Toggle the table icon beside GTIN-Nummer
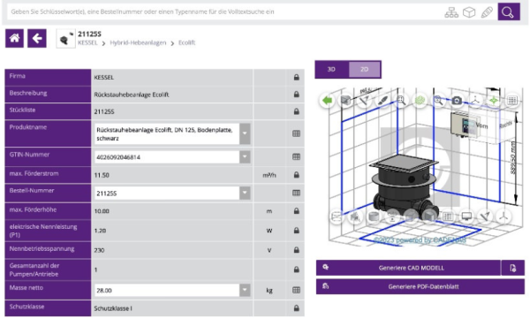 [296, 156]
